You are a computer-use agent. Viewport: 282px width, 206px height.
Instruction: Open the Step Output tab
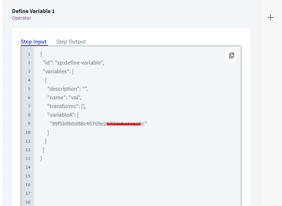71,42
